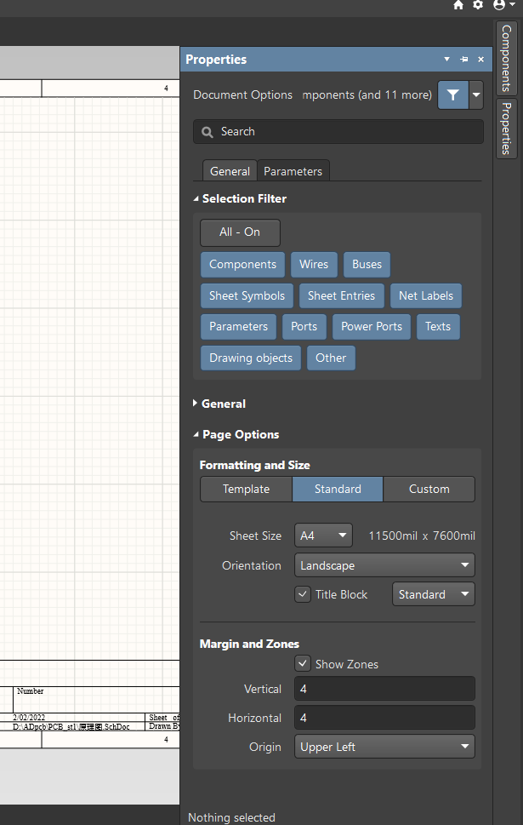
Task: Select the Custom formatting button
Action: click(429, 490)
